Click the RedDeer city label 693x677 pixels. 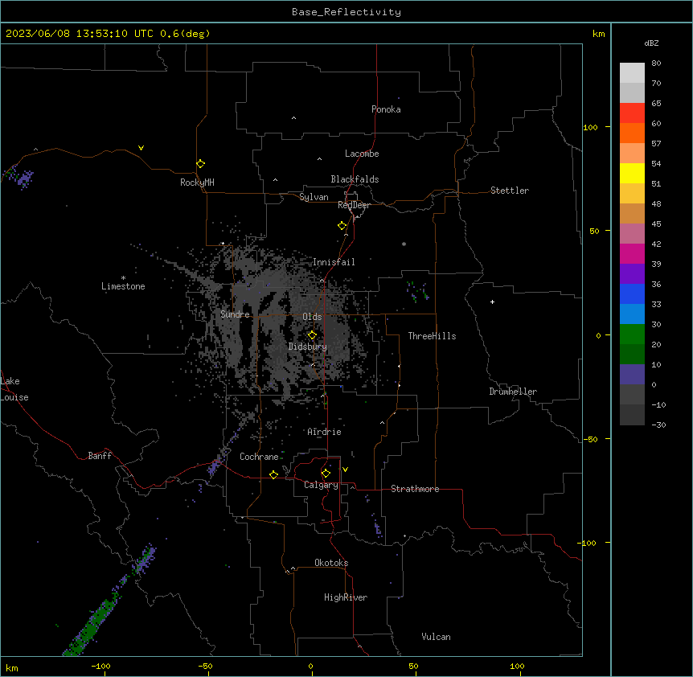(354, 205)
